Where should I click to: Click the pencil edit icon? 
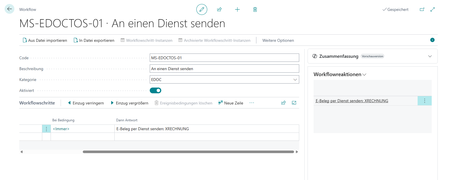click(202, 9)
